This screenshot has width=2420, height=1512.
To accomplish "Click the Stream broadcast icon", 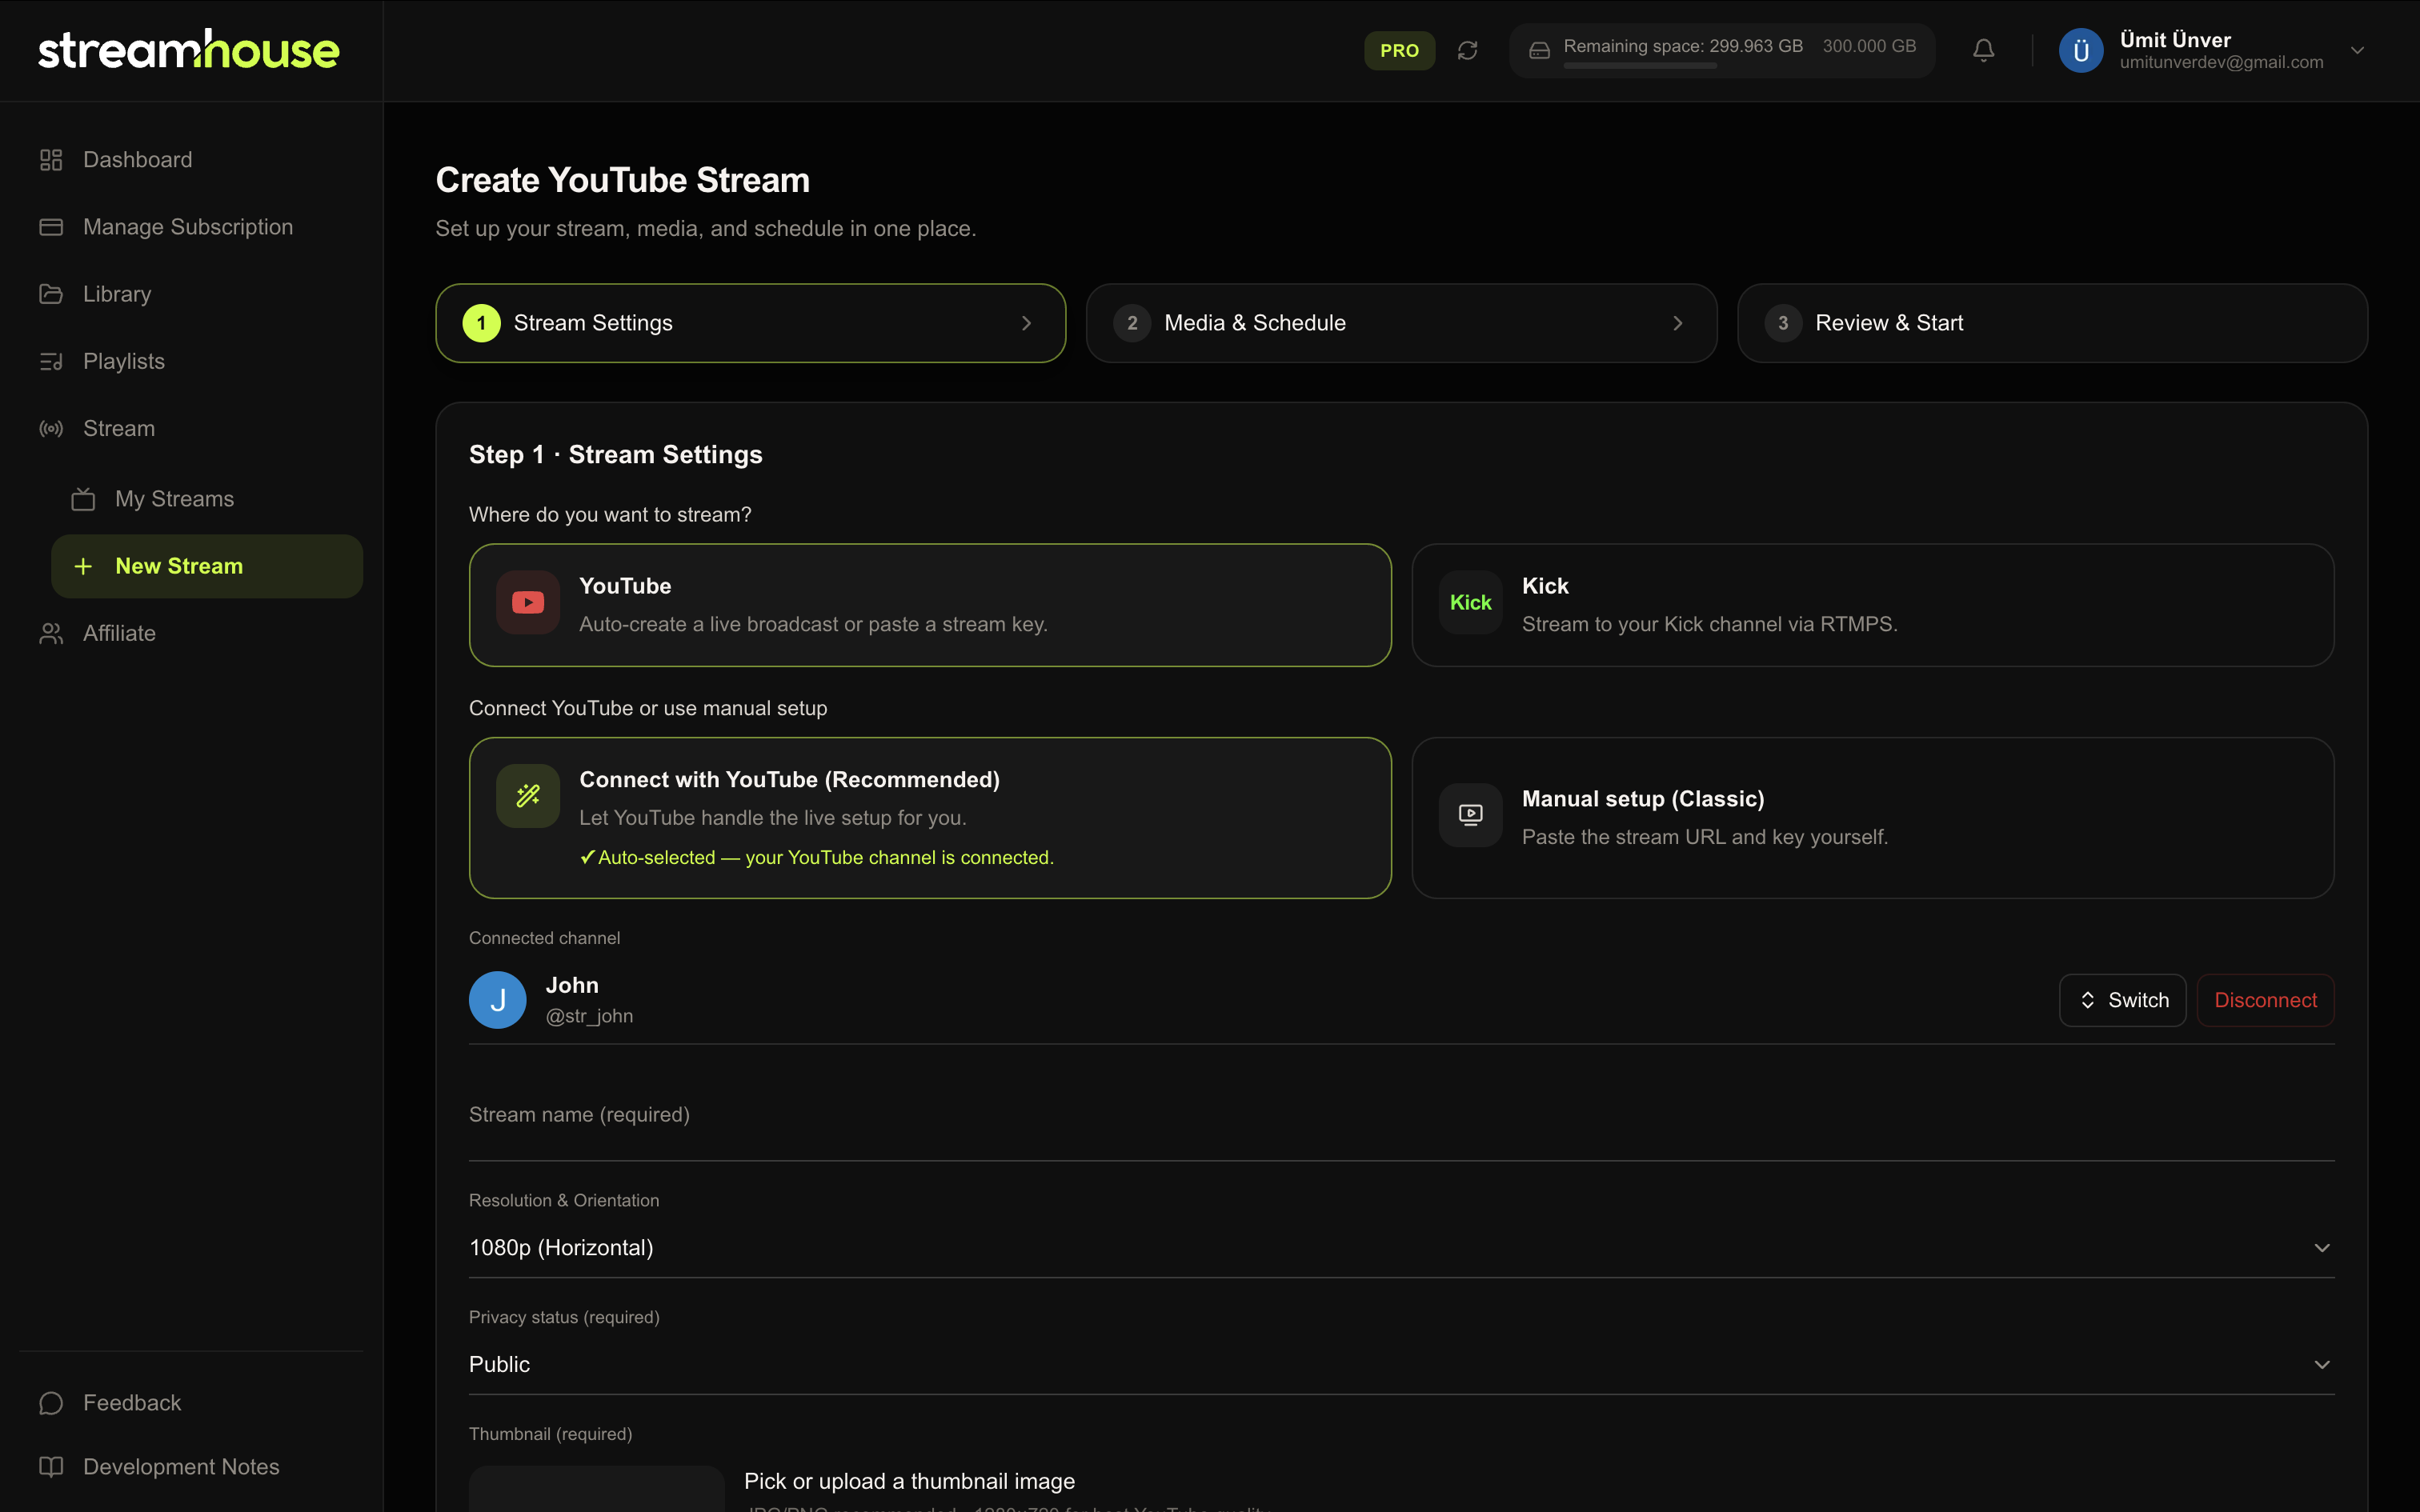I will 51,428.
